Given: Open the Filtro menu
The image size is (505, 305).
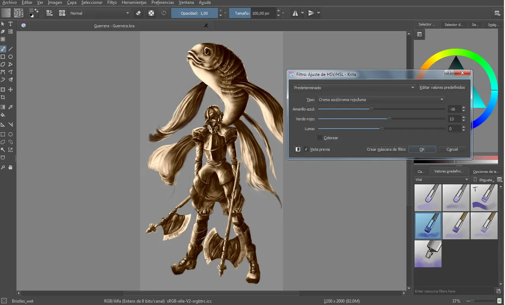Looking at the screenshot, I should point(112,2).
